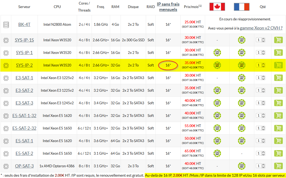Adjust quantity stepper for E3-SAT-2
This screenshot has height=178, width=286.
pos(263,90)
